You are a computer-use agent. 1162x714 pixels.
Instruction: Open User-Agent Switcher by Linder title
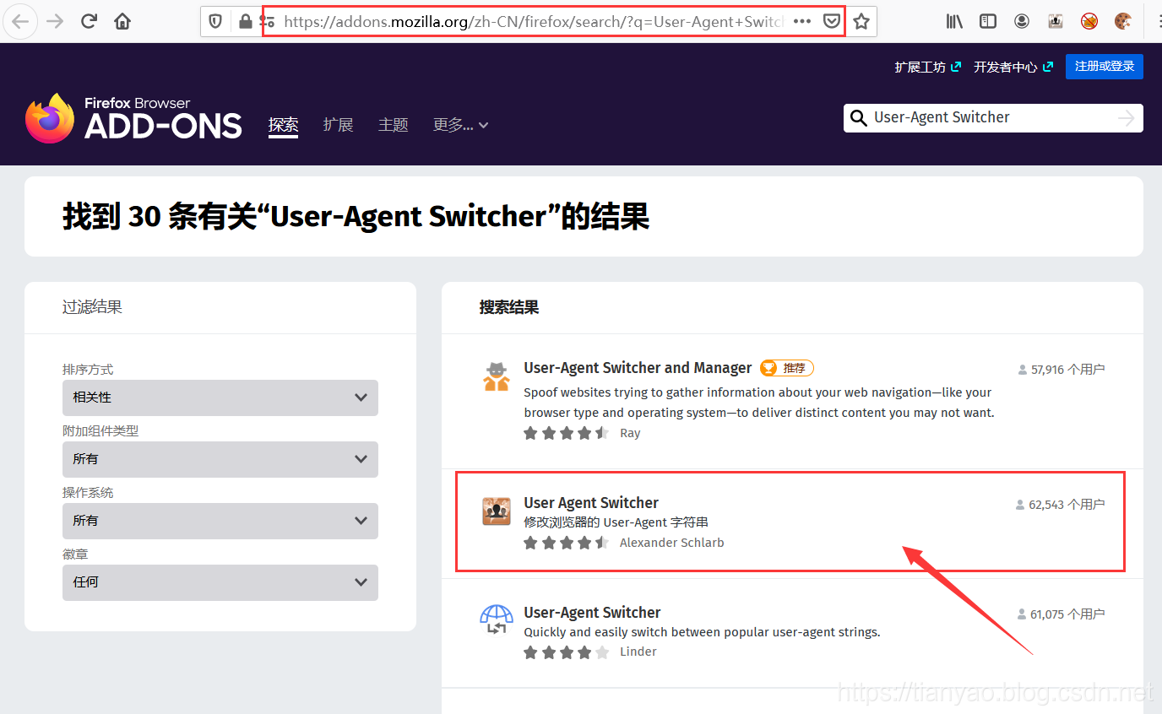pyautogui.click(x=592, y=613)
